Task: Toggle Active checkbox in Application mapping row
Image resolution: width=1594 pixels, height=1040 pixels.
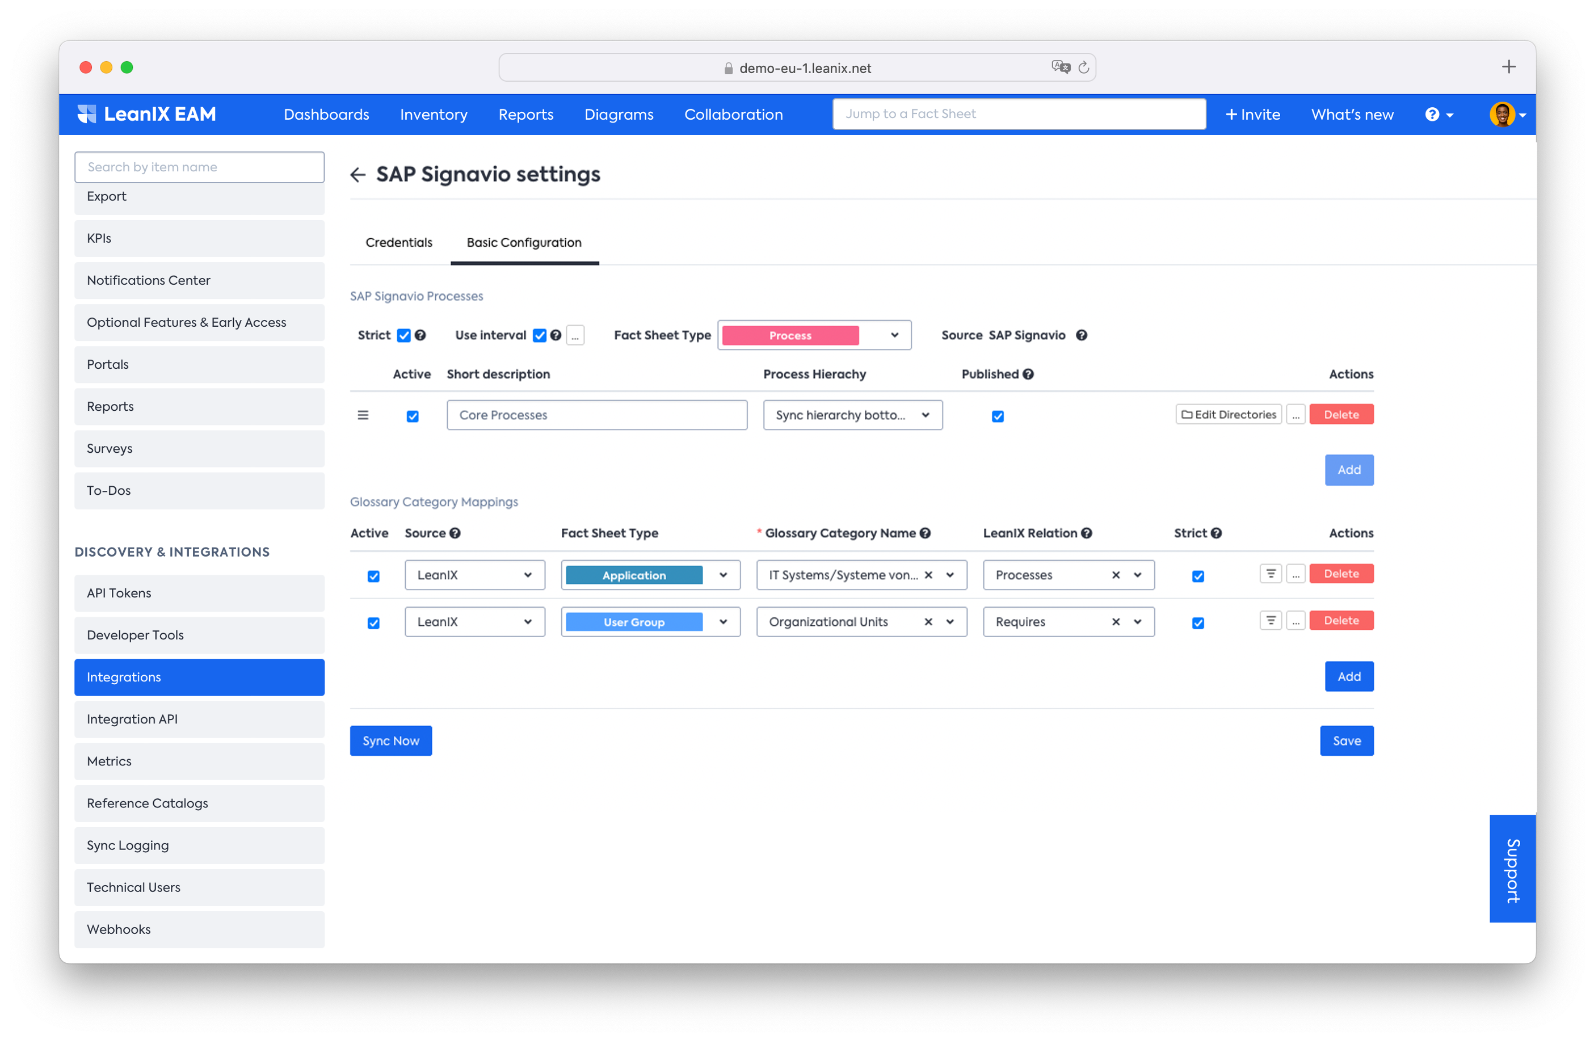Action: (374, 576)
